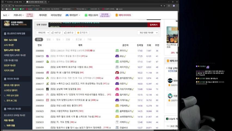Open the 팁과 노하우 게시판 sidebar link
The width and height of the screenshot is (232, 131).
[x=12, y=50]
